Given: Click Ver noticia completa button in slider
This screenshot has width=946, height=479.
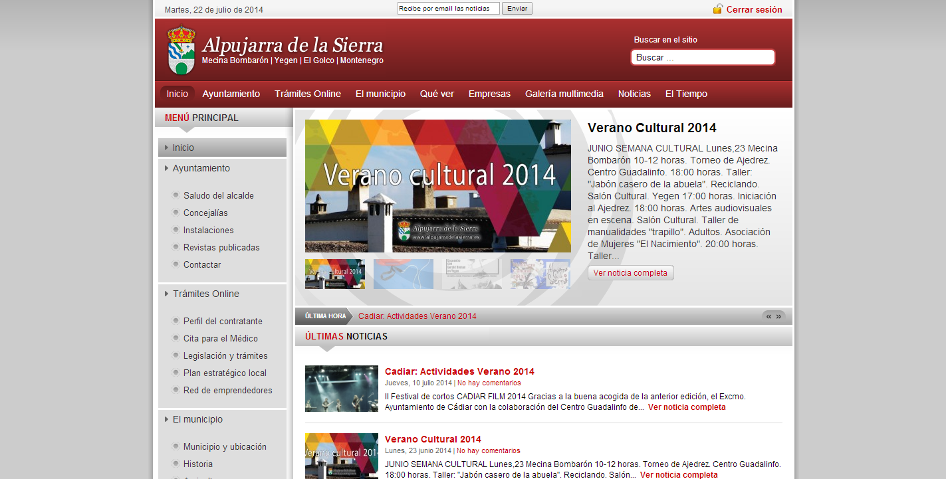Looking at the screenshot, I should click(630, 272).
